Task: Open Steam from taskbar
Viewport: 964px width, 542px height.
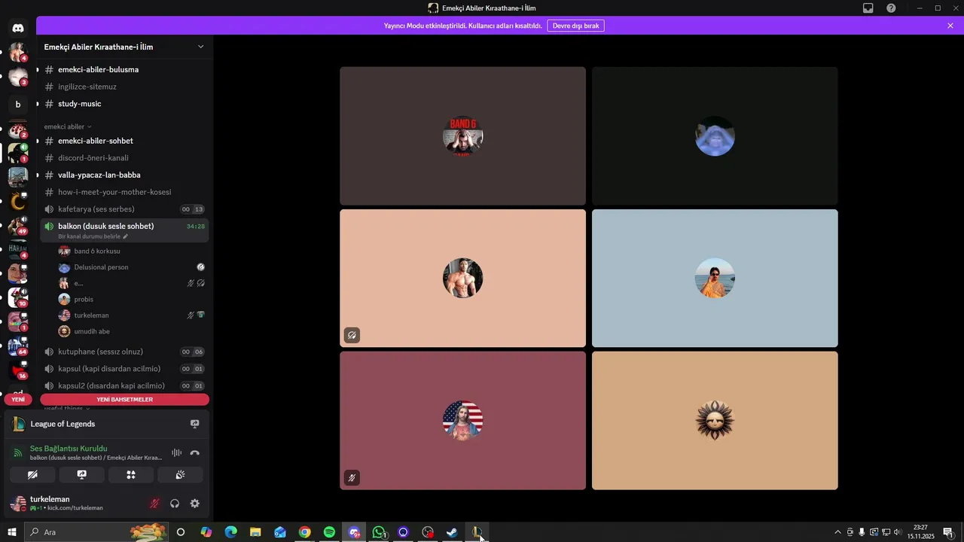Action: [452, 532]
